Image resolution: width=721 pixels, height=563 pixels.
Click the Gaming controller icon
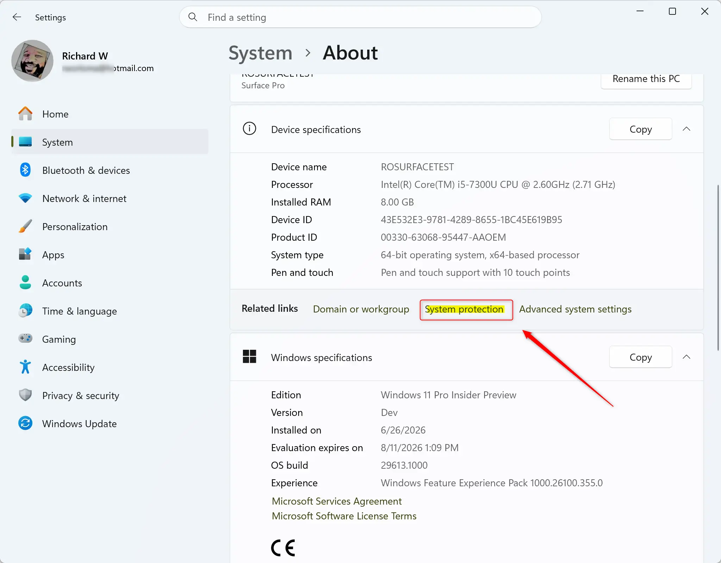pyautogui.click(x=25, y=339)
